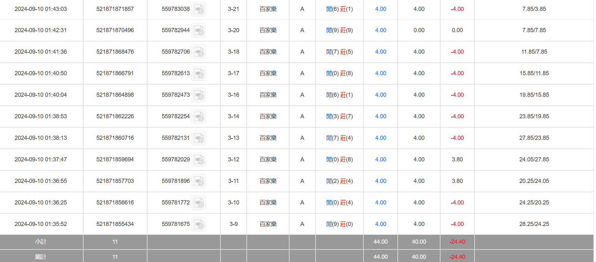Viewport: 596px width, 262px height.
Task: Click the blue 4.00 bet in row 3-21
Action: (x=380, y=9)
